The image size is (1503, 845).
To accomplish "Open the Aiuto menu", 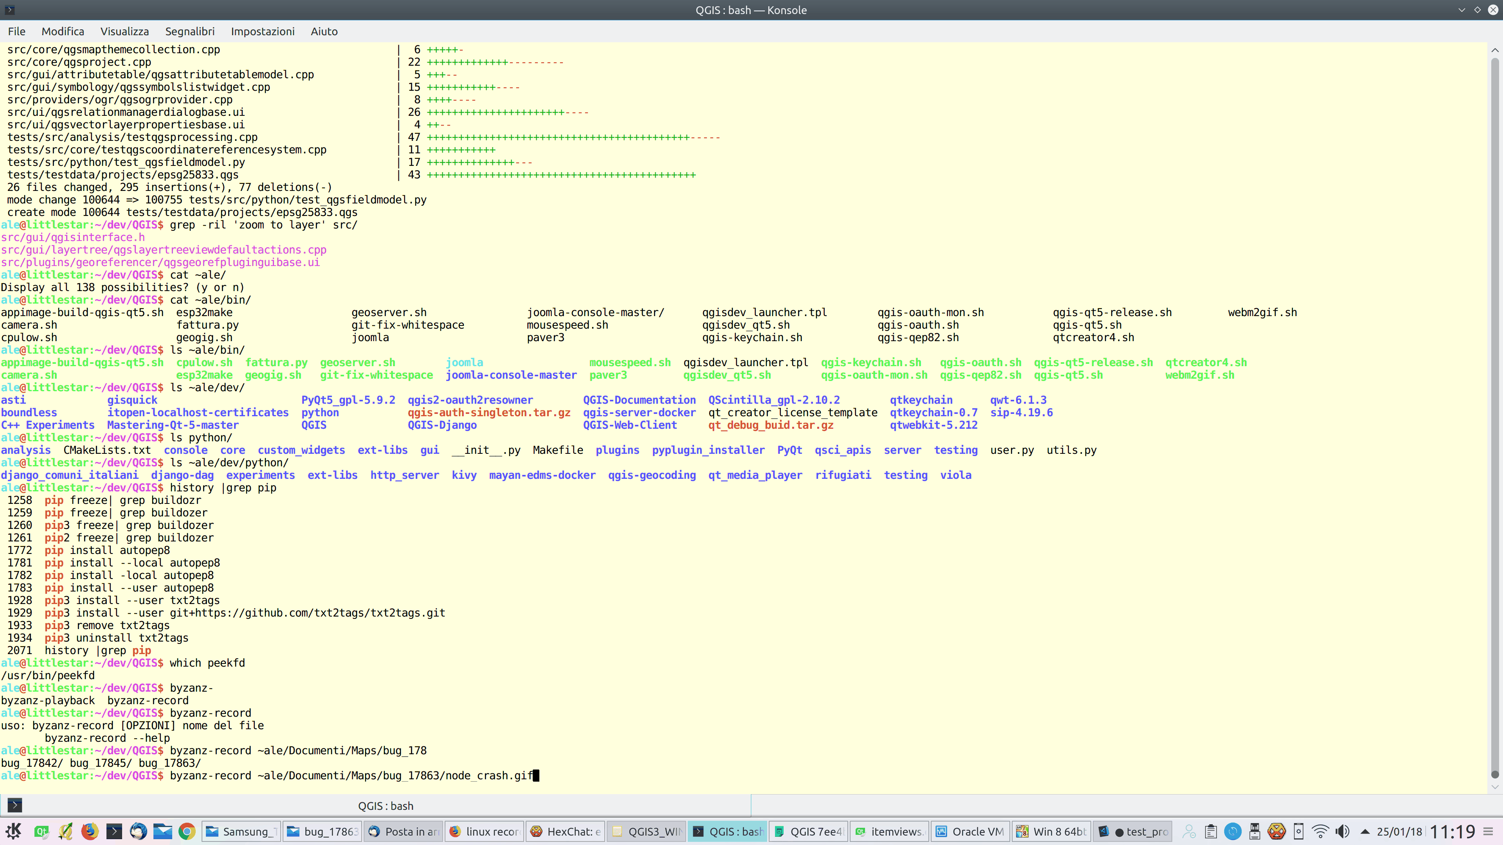I will click(324, 31).
